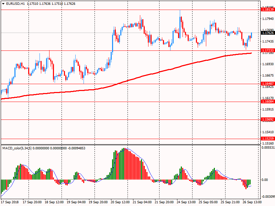275x206 pixels.
Task: Click the EURUSD,H1 symbol title text
Action: point(15,4)
